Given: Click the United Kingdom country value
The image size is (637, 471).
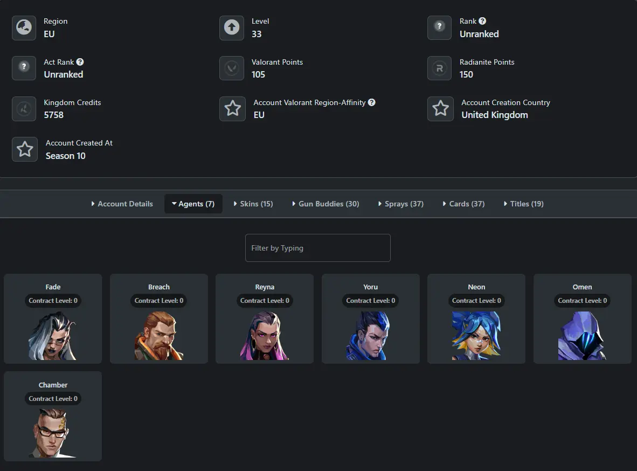Looking at the screenshot, I should (494, 115).
